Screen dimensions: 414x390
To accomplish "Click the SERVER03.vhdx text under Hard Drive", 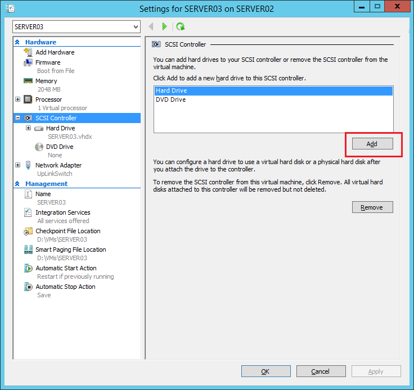I will point(70,137).
